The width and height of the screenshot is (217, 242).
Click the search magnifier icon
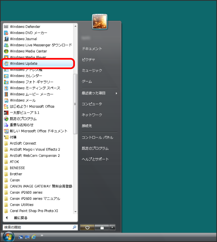point(75,227)
